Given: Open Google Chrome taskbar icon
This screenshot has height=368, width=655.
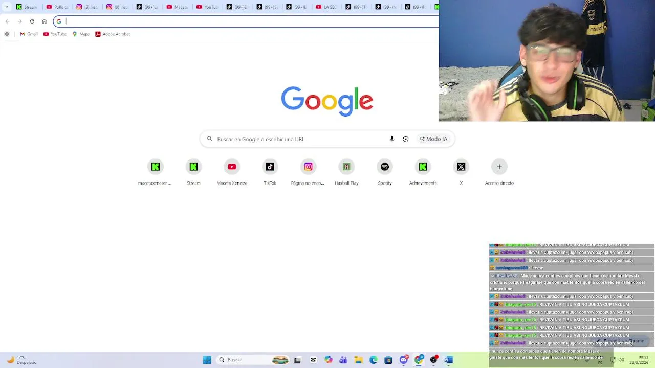Looking at the screenshot, I should coord(419,360).
